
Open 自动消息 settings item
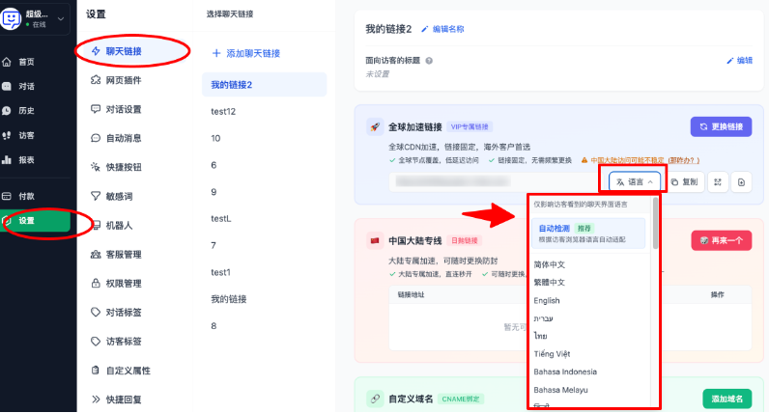pyautogui.click(x=124, y=138)
